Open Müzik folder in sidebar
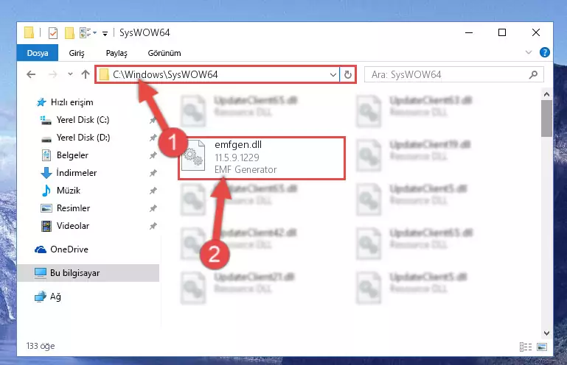The width and height of the screenshot is (567, 365). click(61, 191)
